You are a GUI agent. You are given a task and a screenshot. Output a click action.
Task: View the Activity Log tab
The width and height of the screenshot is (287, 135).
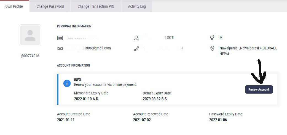[137, 6]
